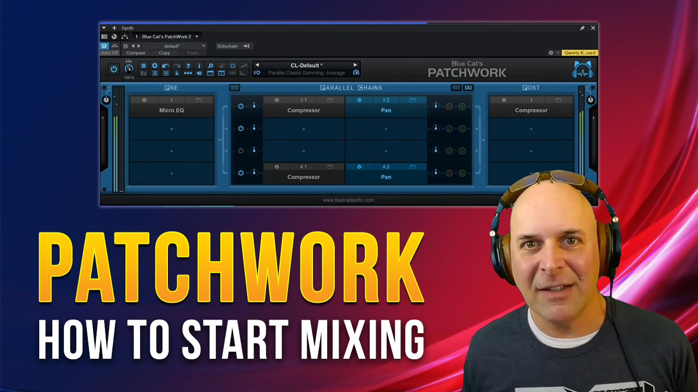Open dropdown arrow beside Qwerty Keyboard gear
This screenshot has height=392, width=698.
pos(558,53)
